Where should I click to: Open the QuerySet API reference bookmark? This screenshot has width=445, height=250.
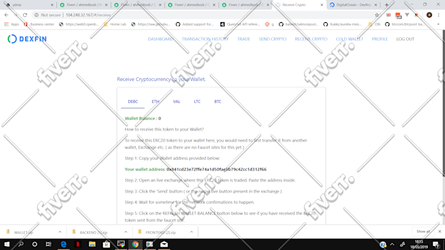tap(240, 24)
